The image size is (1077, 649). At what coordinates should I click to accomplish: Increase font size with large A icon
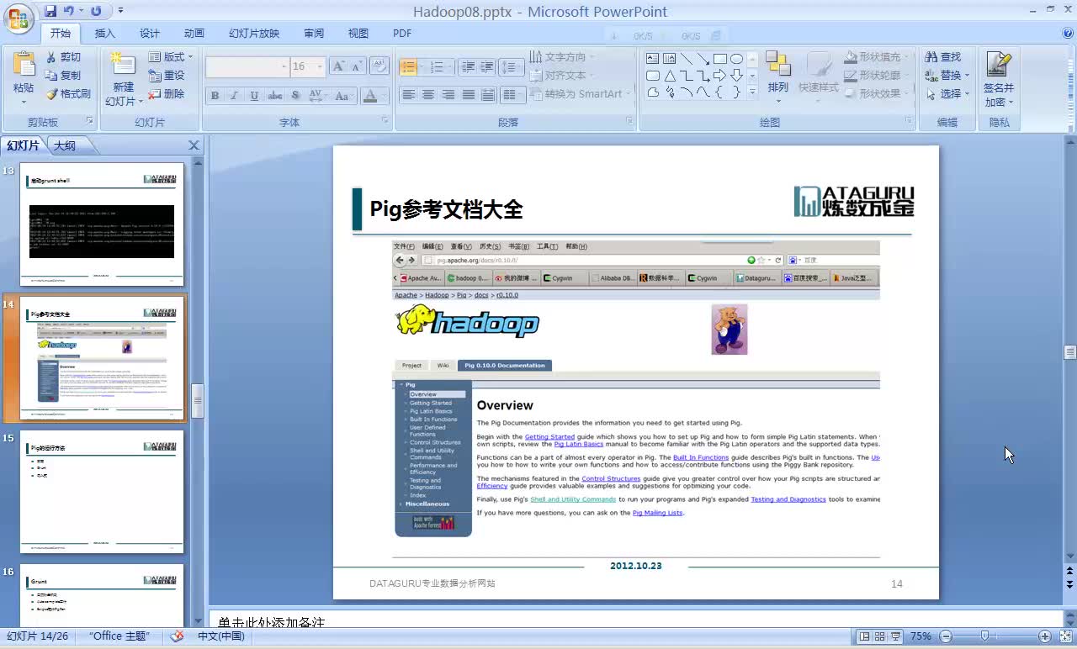pos(338,66)
